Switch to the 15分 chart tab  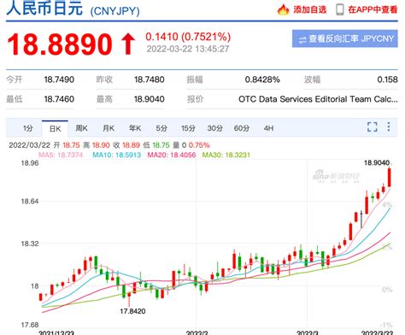tap(188, 128)
